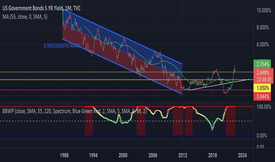
Task: Click the 2012 time axis label
Action: [x=183, y=155]
